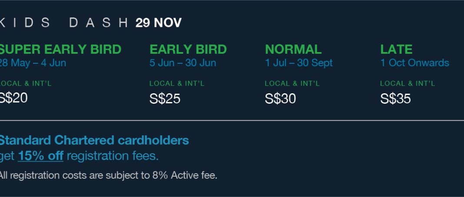Select the 29 NOV date text
Image resolution: width=464 pixels, height=197 pixels.
click(159, 23)
